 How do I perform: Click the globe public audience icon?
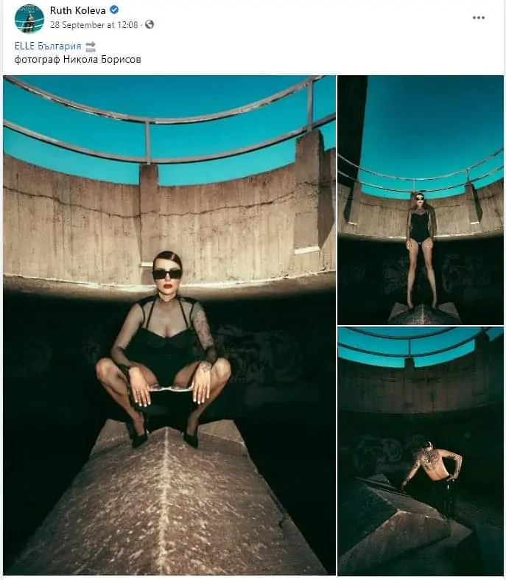tap(150, 24)
